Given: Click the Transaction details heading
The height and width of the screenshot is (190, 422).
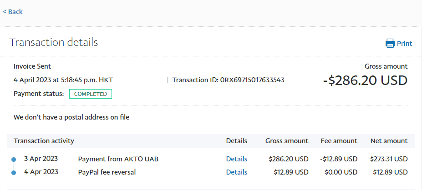Looking at the screenshot, I should [54, 43].
